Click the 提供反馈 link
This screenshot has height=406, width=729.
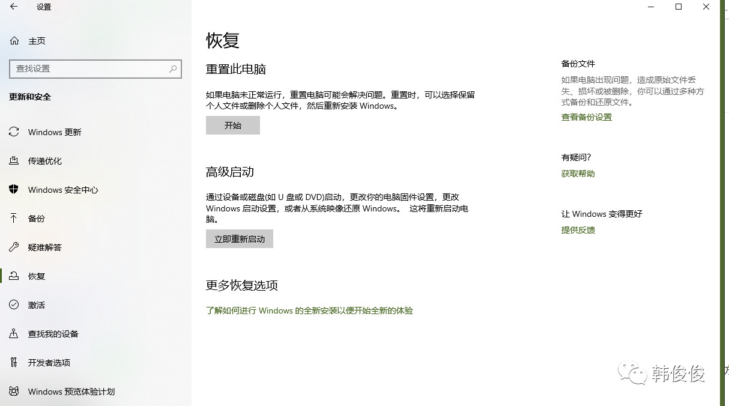577,230
